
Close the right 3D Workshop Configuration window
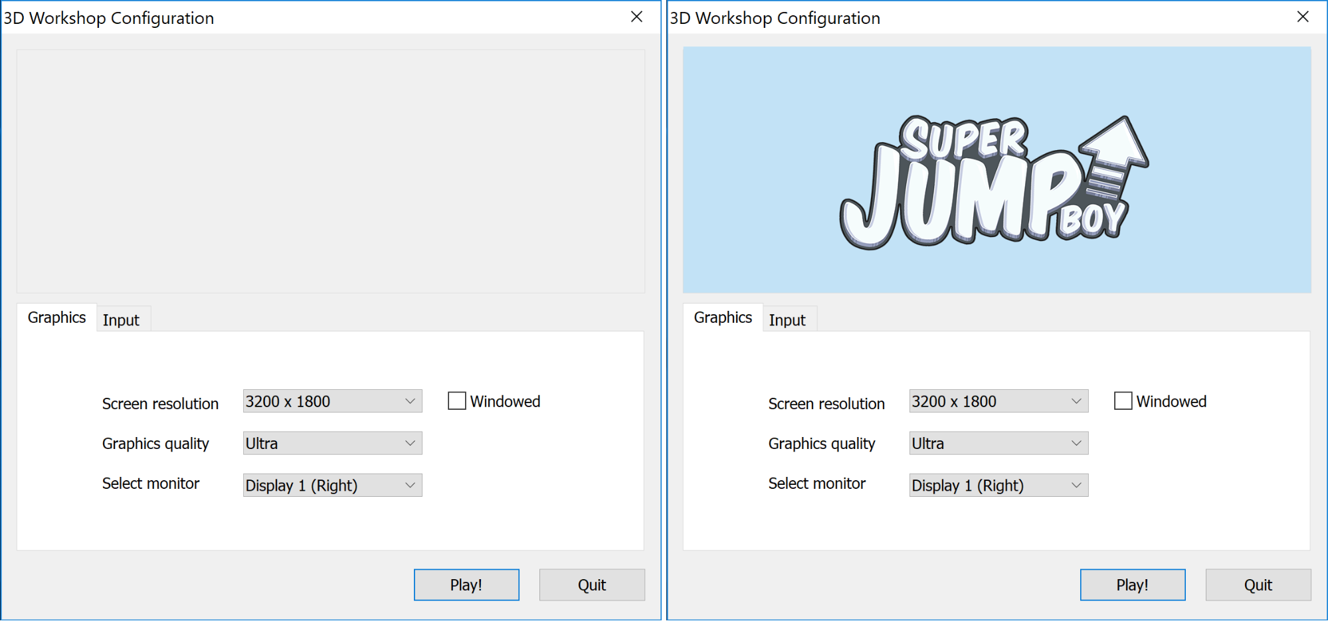point(1303,17)
